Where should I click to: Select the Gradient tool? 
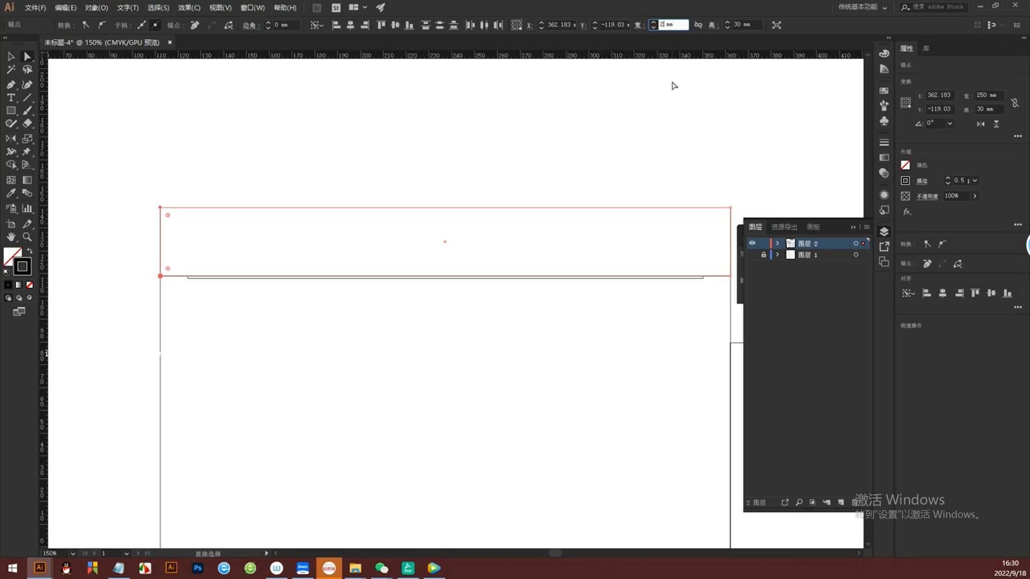(27, 180)
